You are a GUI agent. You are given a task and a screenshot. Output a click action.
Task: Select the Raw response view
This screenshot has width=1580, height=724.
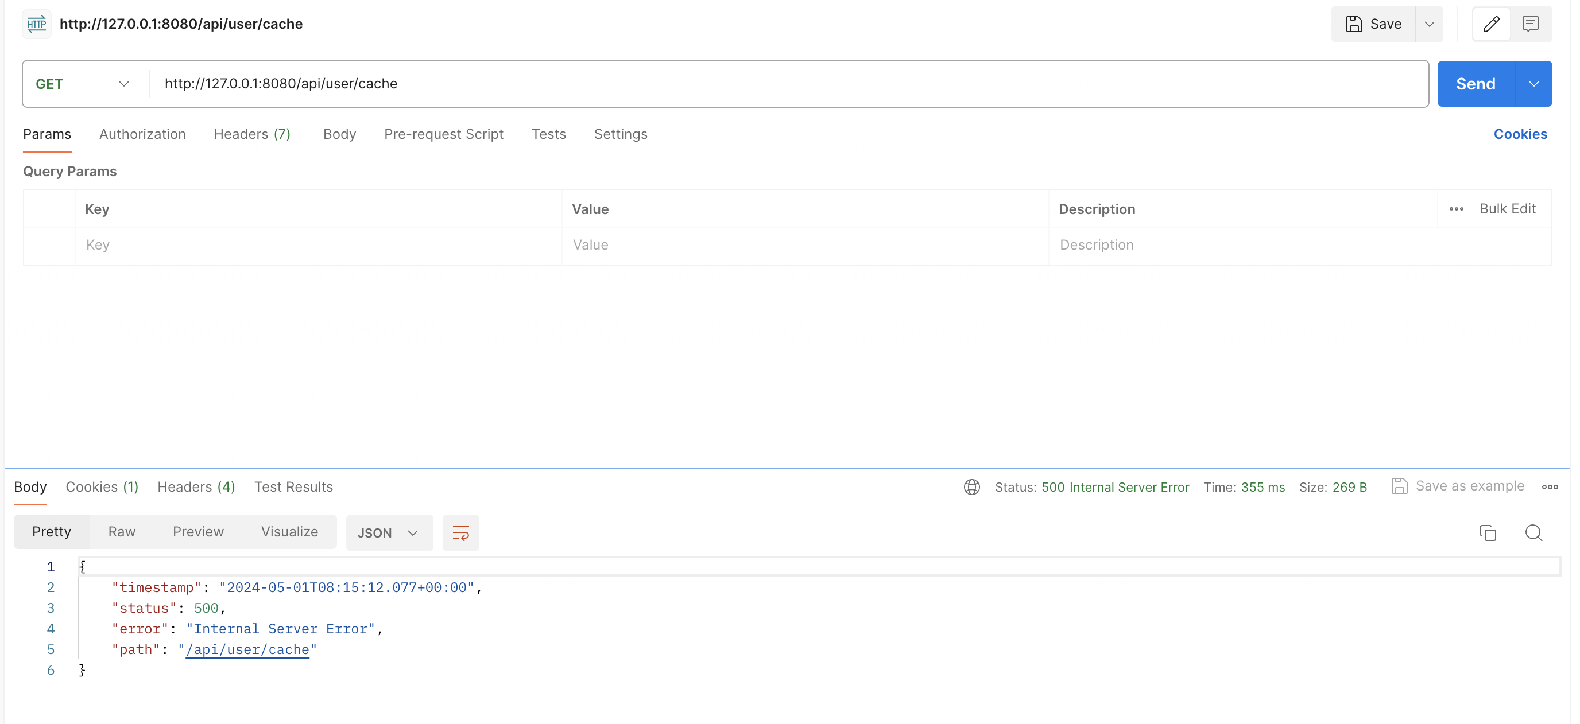(x=122, y=531)
